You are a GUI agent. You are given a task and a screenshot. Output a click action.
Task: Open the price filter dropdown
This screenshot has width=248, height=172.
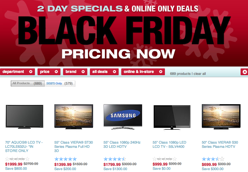[49, 72]
